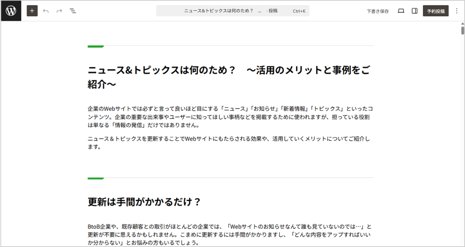The width and height of the screenshot is (465, 247).
Task: Click the paragraph starting 企業のWebサイトでは
Action: 231,117
